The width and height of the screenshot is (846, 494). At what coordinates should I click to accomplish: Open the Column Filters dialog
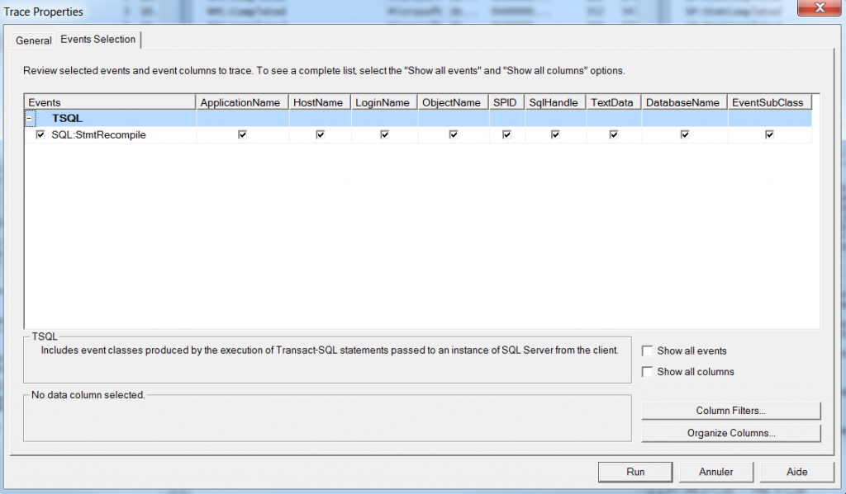pyautogui.click(x=730, y=410)
